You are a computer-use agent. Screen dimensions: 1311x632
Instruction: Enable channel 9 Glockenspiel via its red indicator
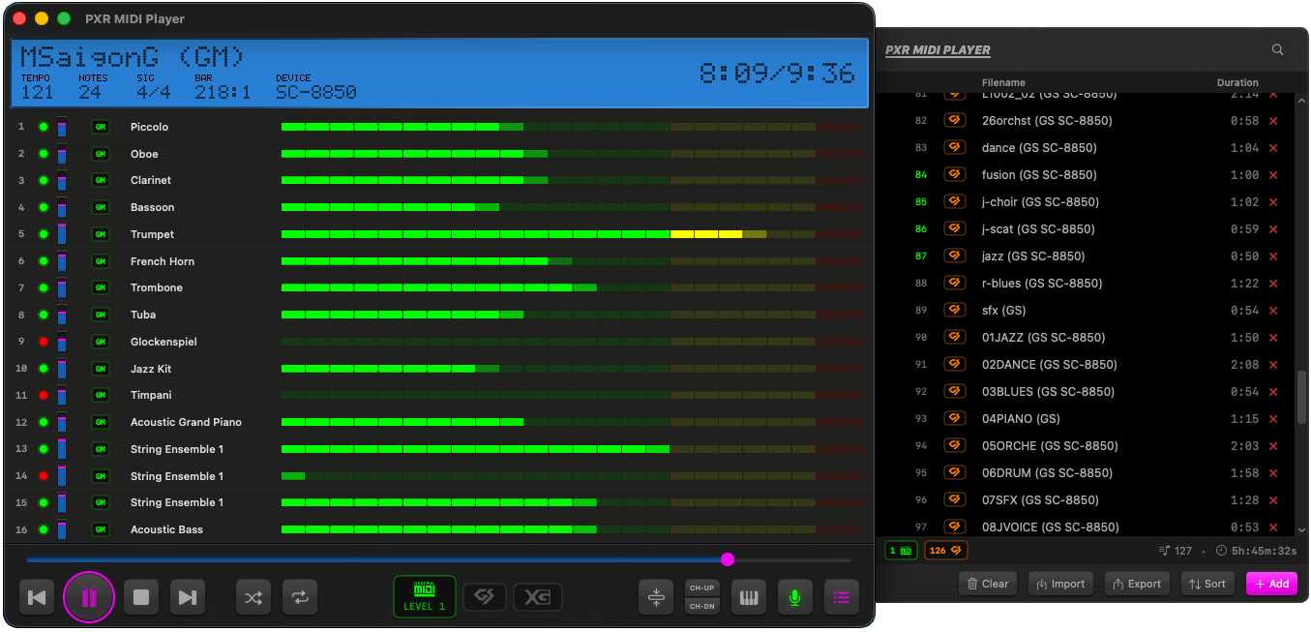coord(44,342)
